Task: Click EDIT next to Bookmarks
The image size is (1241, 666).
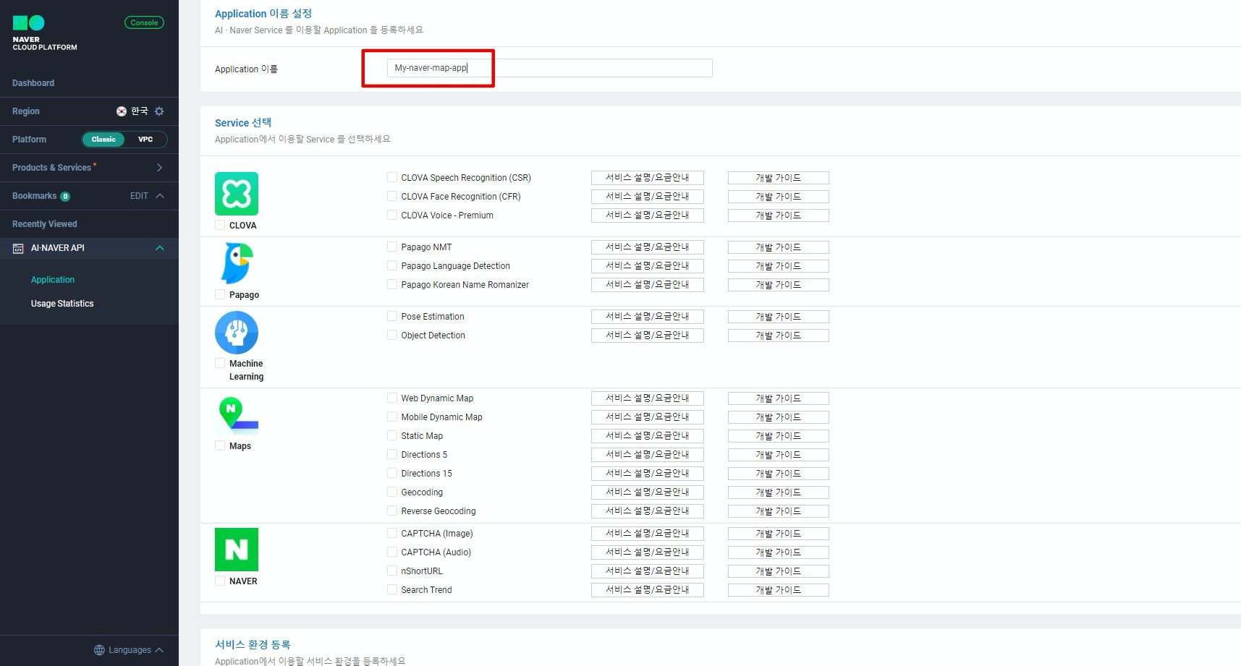Action: click(x=139, y=196)
